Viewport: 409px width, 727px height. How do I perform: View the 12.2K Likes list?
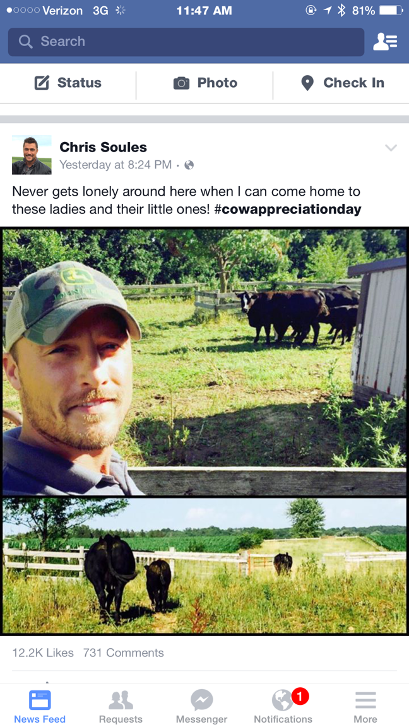click(43, 653)
